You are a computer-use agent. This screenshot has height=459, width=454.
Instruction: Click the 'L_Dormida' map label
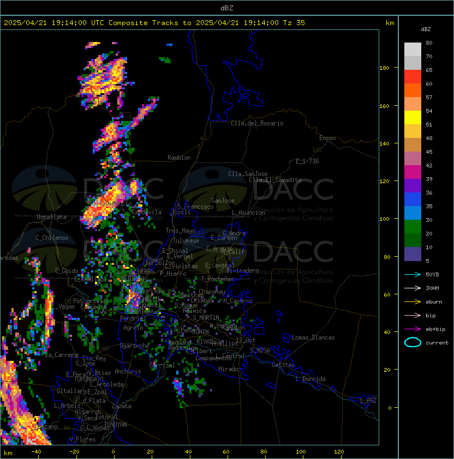click(310, 379)
